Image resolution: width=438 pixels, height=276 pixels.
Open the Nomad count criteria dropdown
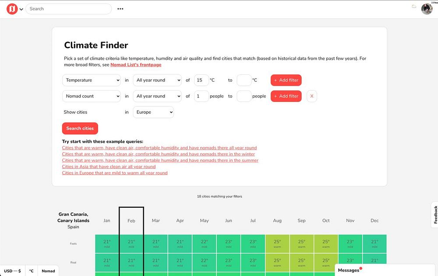click(92, 96)
